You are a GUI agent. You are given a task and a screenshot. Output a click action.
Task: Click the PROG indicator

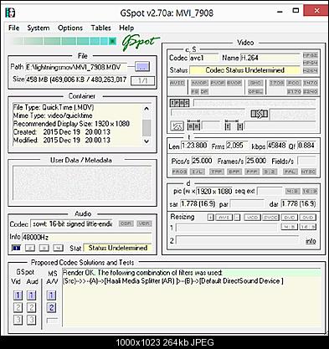(x=179, y=172)
